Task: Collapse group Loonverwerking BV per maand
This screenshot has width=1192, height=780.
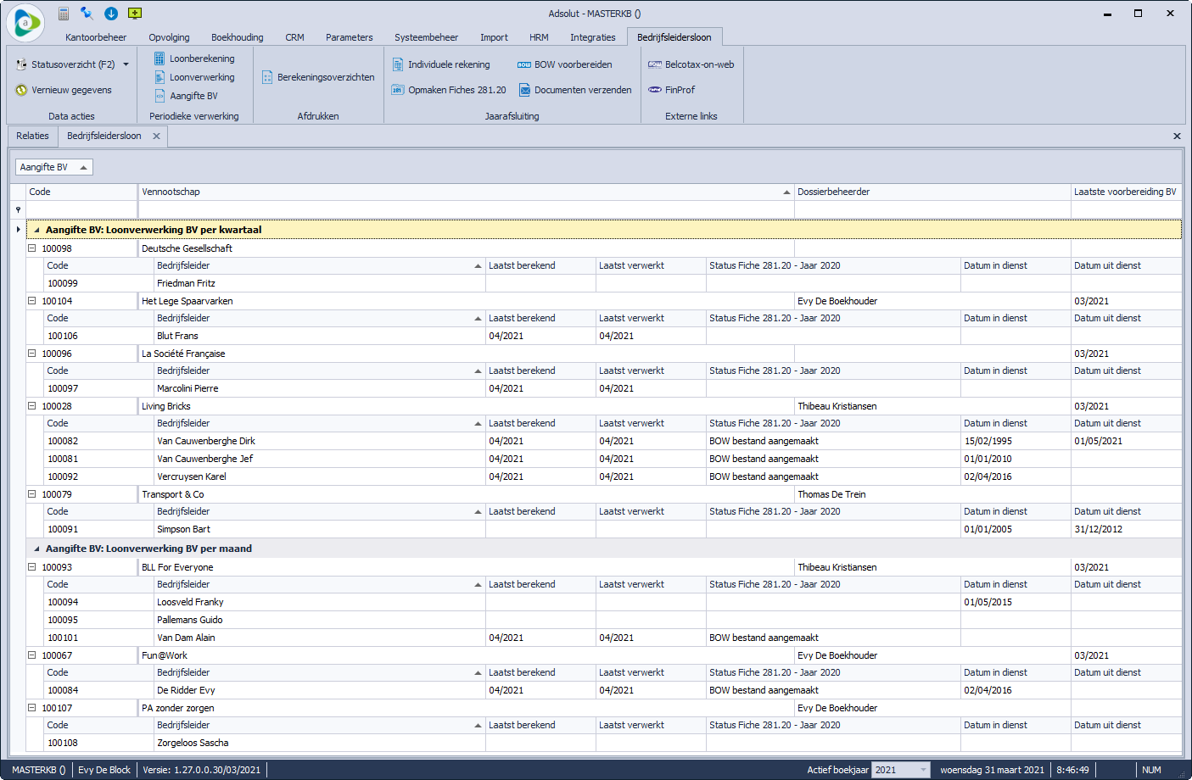Action: tap(36, 549)
